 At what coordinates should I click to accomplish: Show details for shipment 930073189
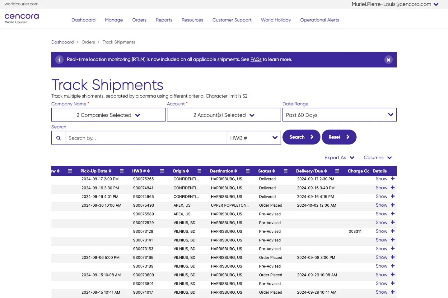point(381,266)
